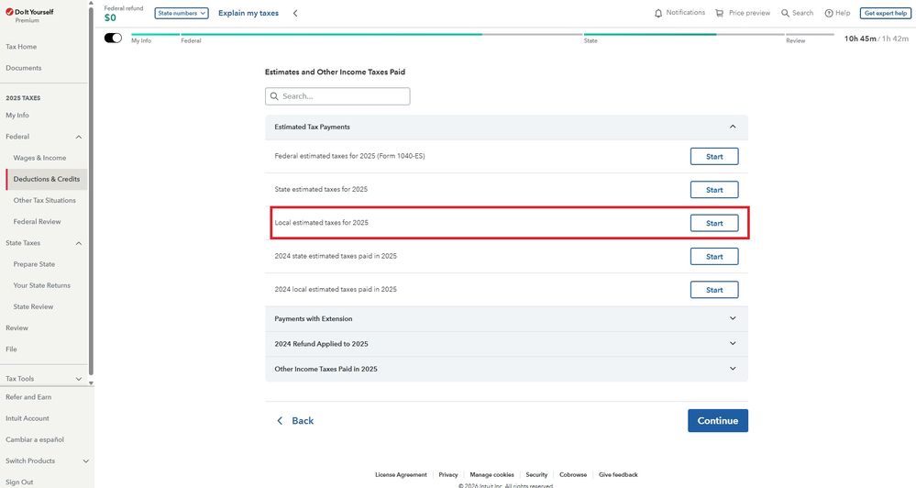Click the Search input field
The height and width of the screenshot is (488, 916).
coord(337,96)
